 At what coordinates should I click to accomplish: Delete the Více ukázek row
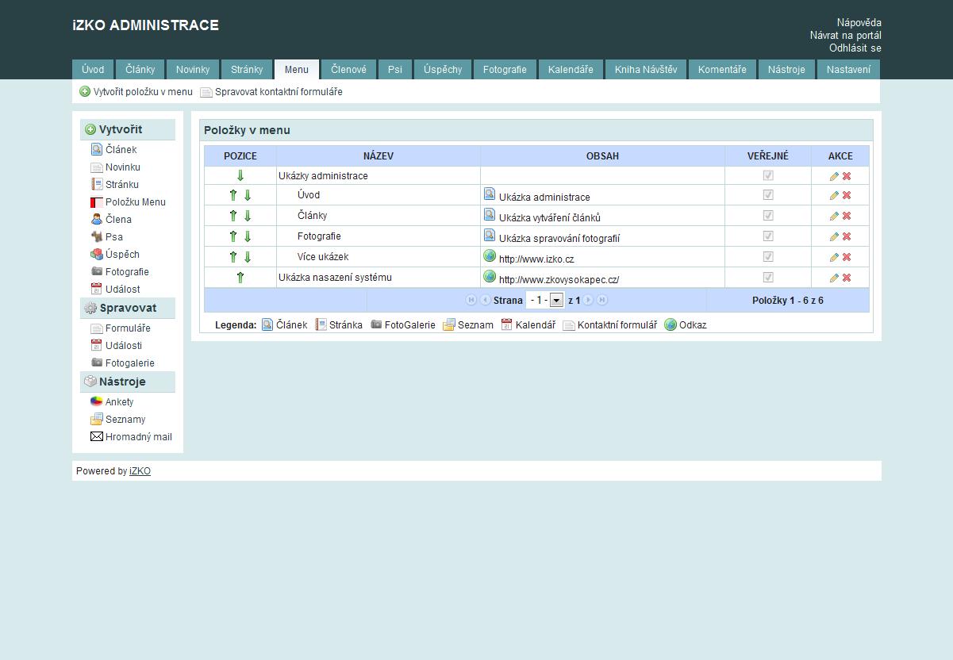[847, 257]
